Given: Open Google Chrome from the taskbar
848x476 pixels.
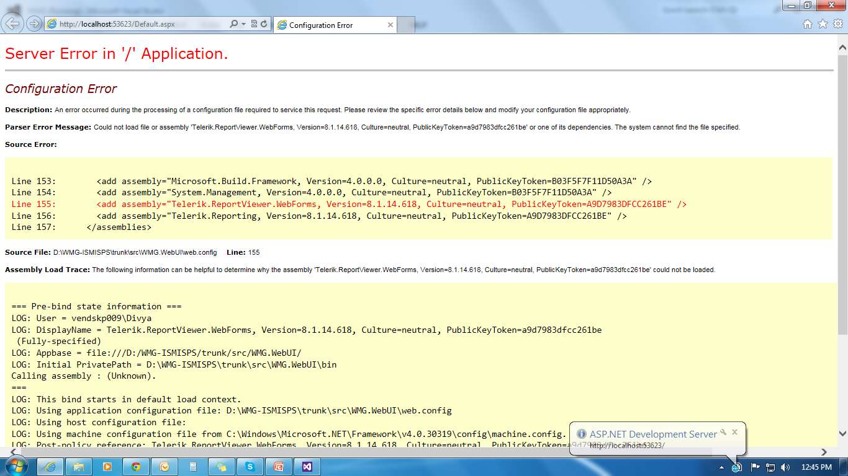Looking at the screenshot, I should point(136,467).
